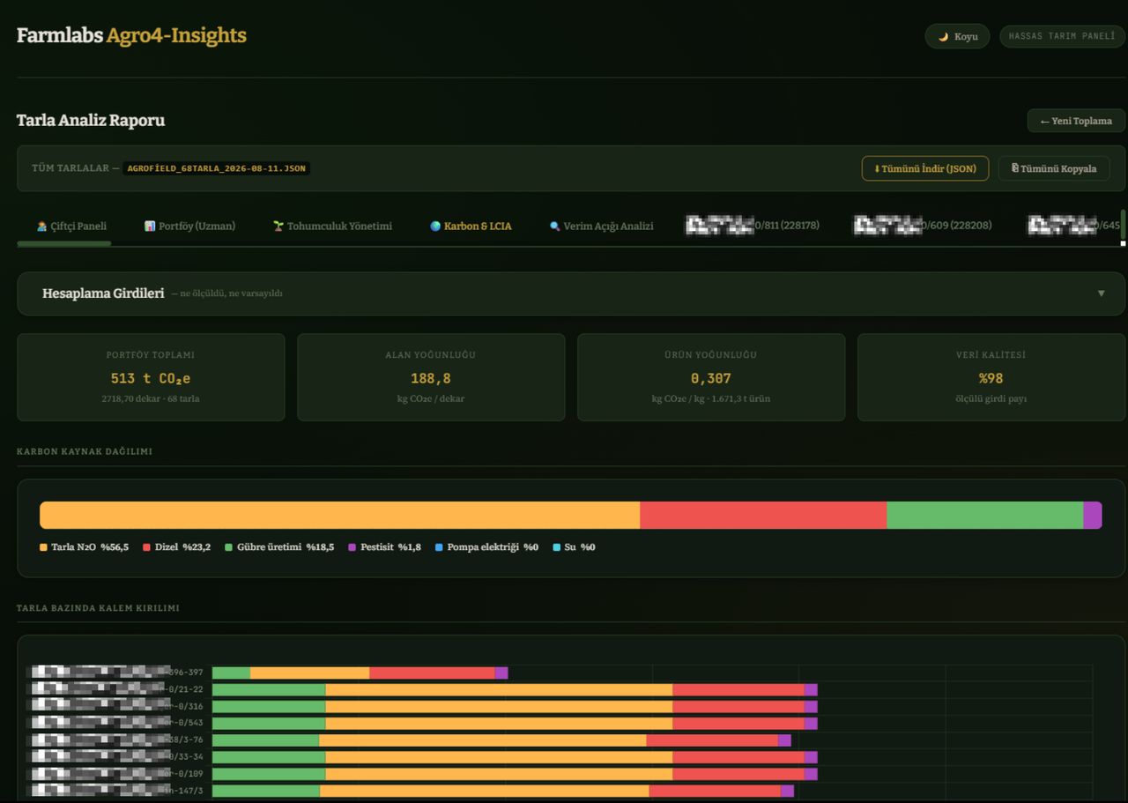Click the purple Pestisit segment of the portfolio bar

[1093, 516]
